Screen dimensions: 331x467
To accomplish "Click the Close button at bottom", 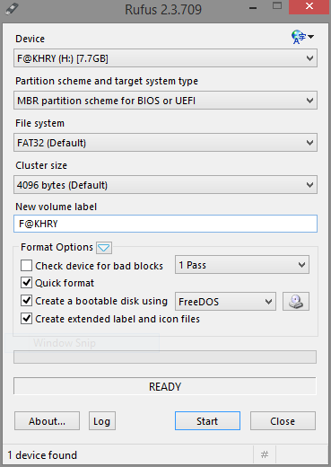I will [283, 421].
